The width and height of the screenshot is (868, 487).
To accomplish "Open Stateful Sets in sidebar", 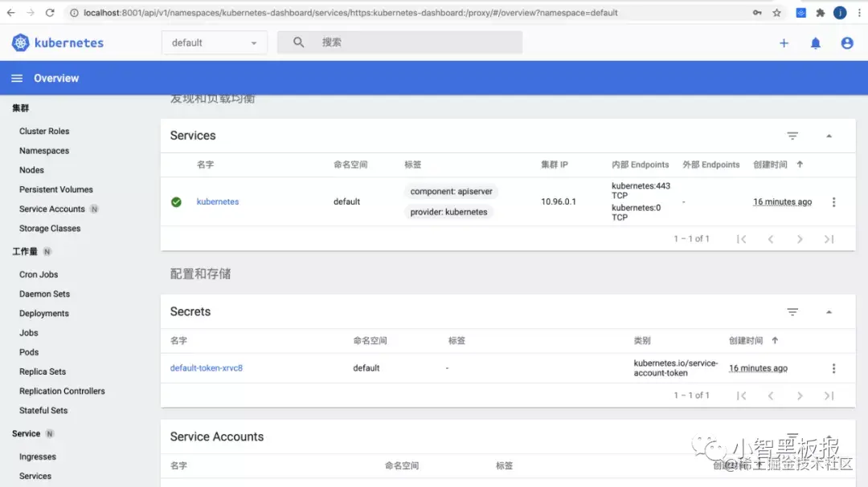I will point(43,410).
